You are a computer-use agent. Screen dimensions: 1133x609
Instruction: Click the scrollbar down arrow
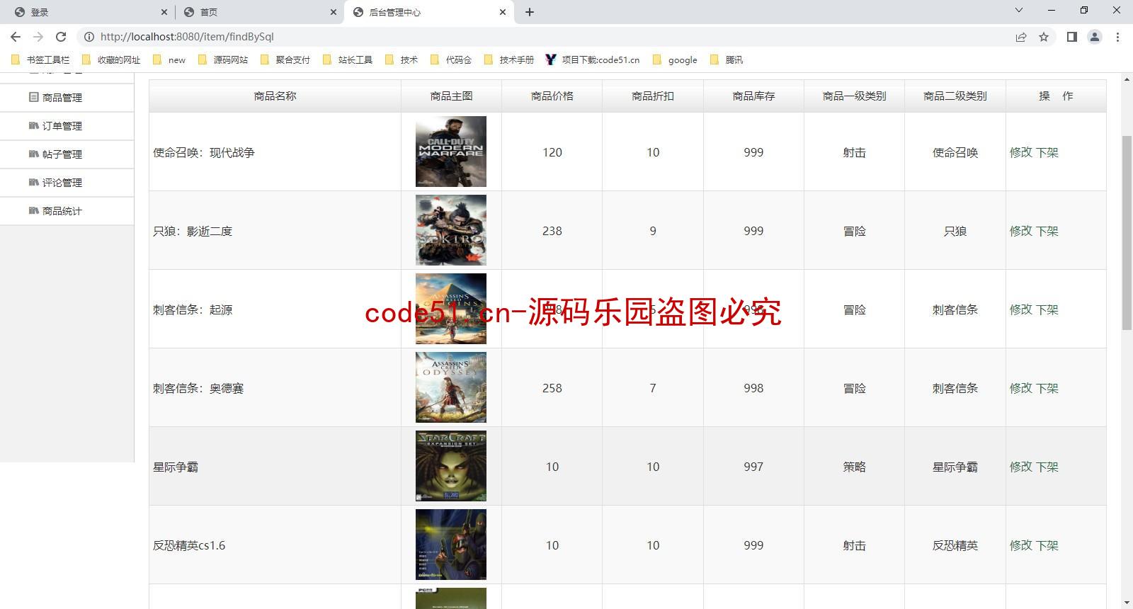tap(1127, 603)
